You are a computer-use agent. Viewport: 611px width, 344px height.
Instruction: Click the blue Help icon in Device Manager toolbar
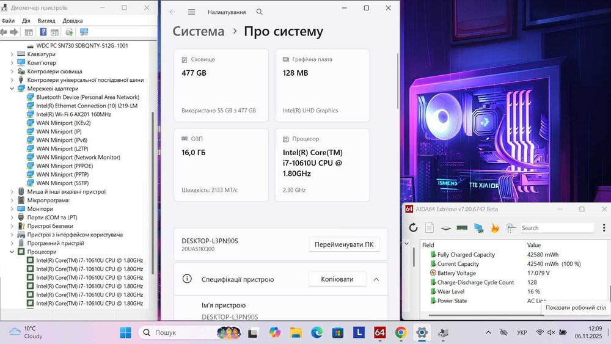43,32
